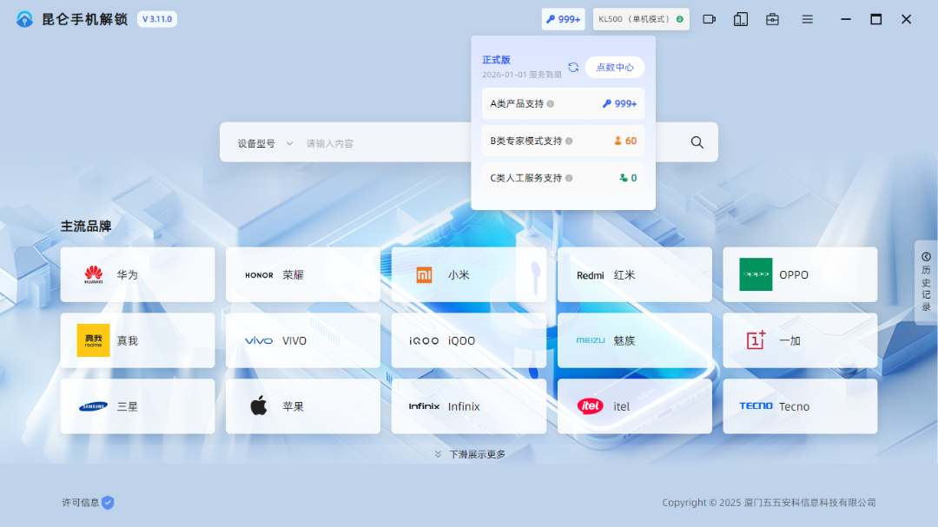Select A类产品支持 row
The height and width of the screenshot is (527, 938).
pyautogui.click(x=563, y=103)
